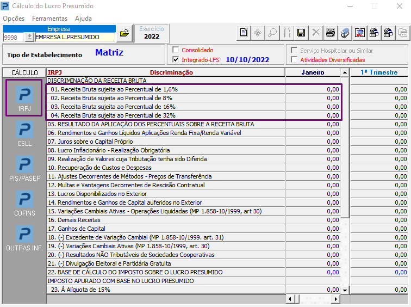Click vertical scrollbar down arrow
This screenshot has width=411, height=307.
point(345,290)
